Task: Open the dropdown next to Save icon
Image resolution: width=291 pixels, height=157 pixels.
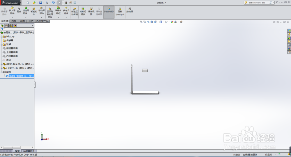Action: click(44, 3)
